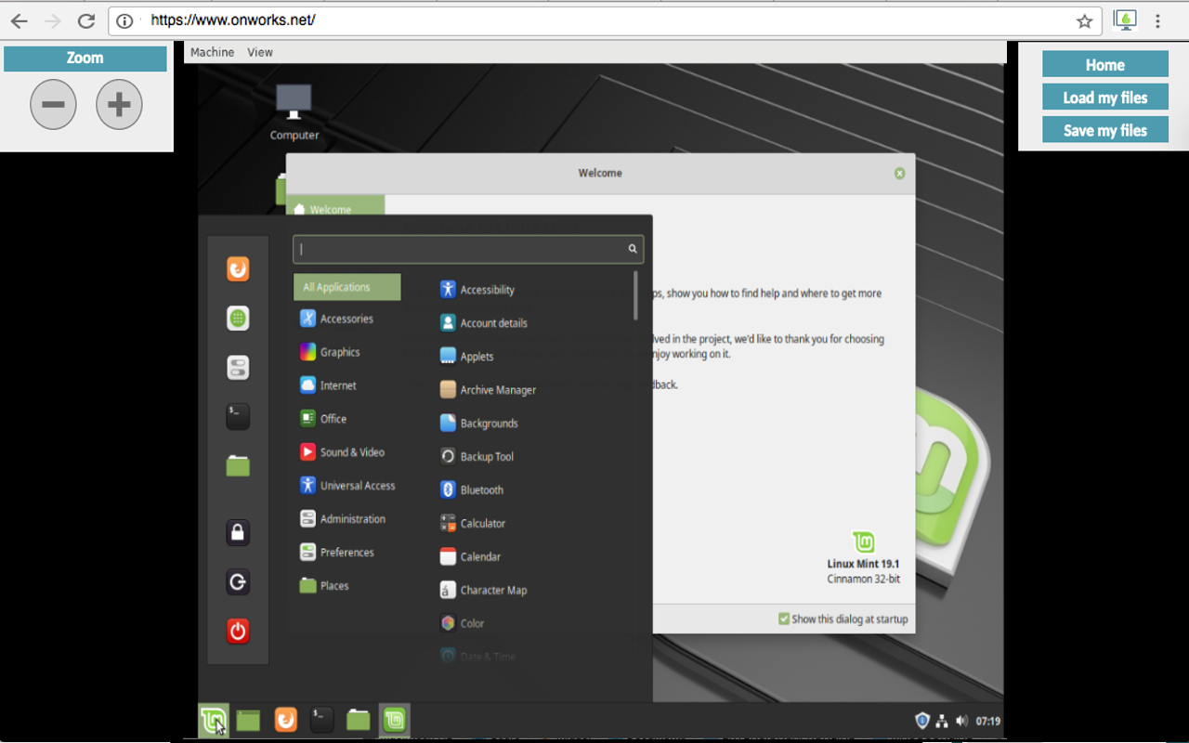Select the Accessories category

[x=336, y=319]
